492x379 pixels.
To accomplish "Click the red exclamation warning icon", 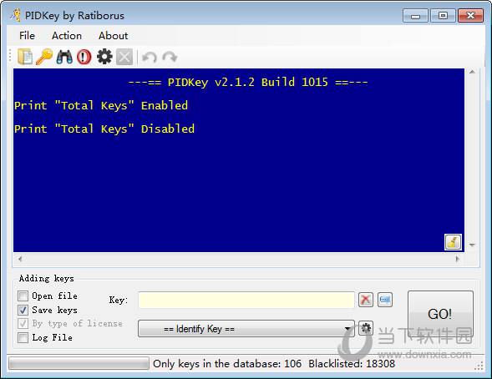I will tap(84, 57).
